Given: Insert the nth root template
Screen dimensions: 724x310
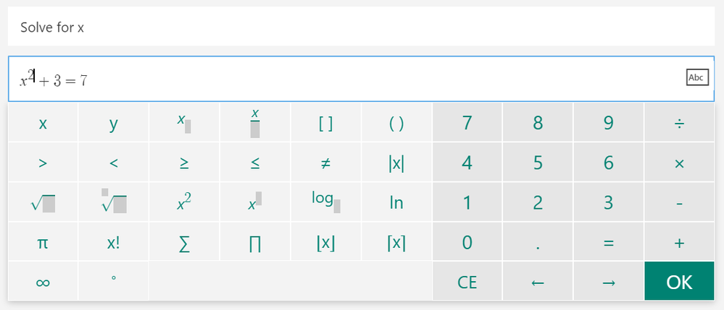Looking at the screenshot, I should pos(114,202).
